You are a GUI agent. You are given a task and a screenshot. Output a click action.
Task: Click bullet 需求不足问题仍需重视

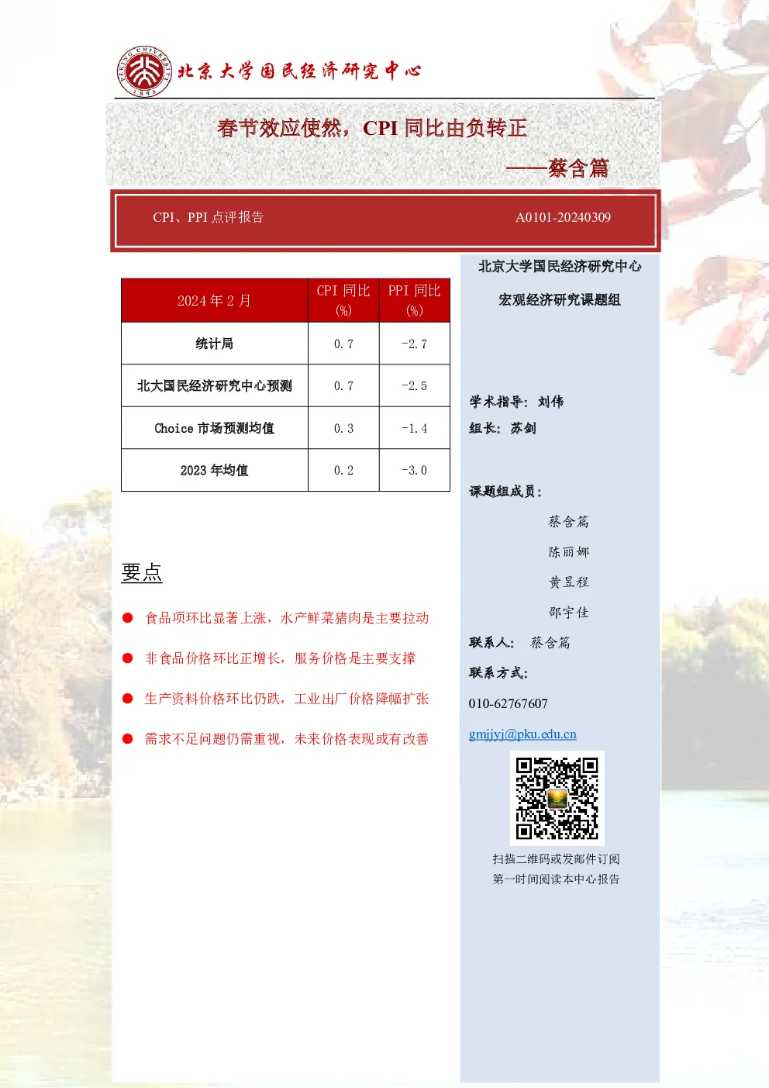[x=287, y=739]
